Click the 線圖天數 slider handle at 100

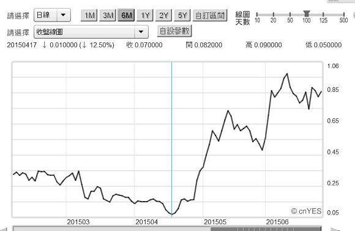(307, 13)
